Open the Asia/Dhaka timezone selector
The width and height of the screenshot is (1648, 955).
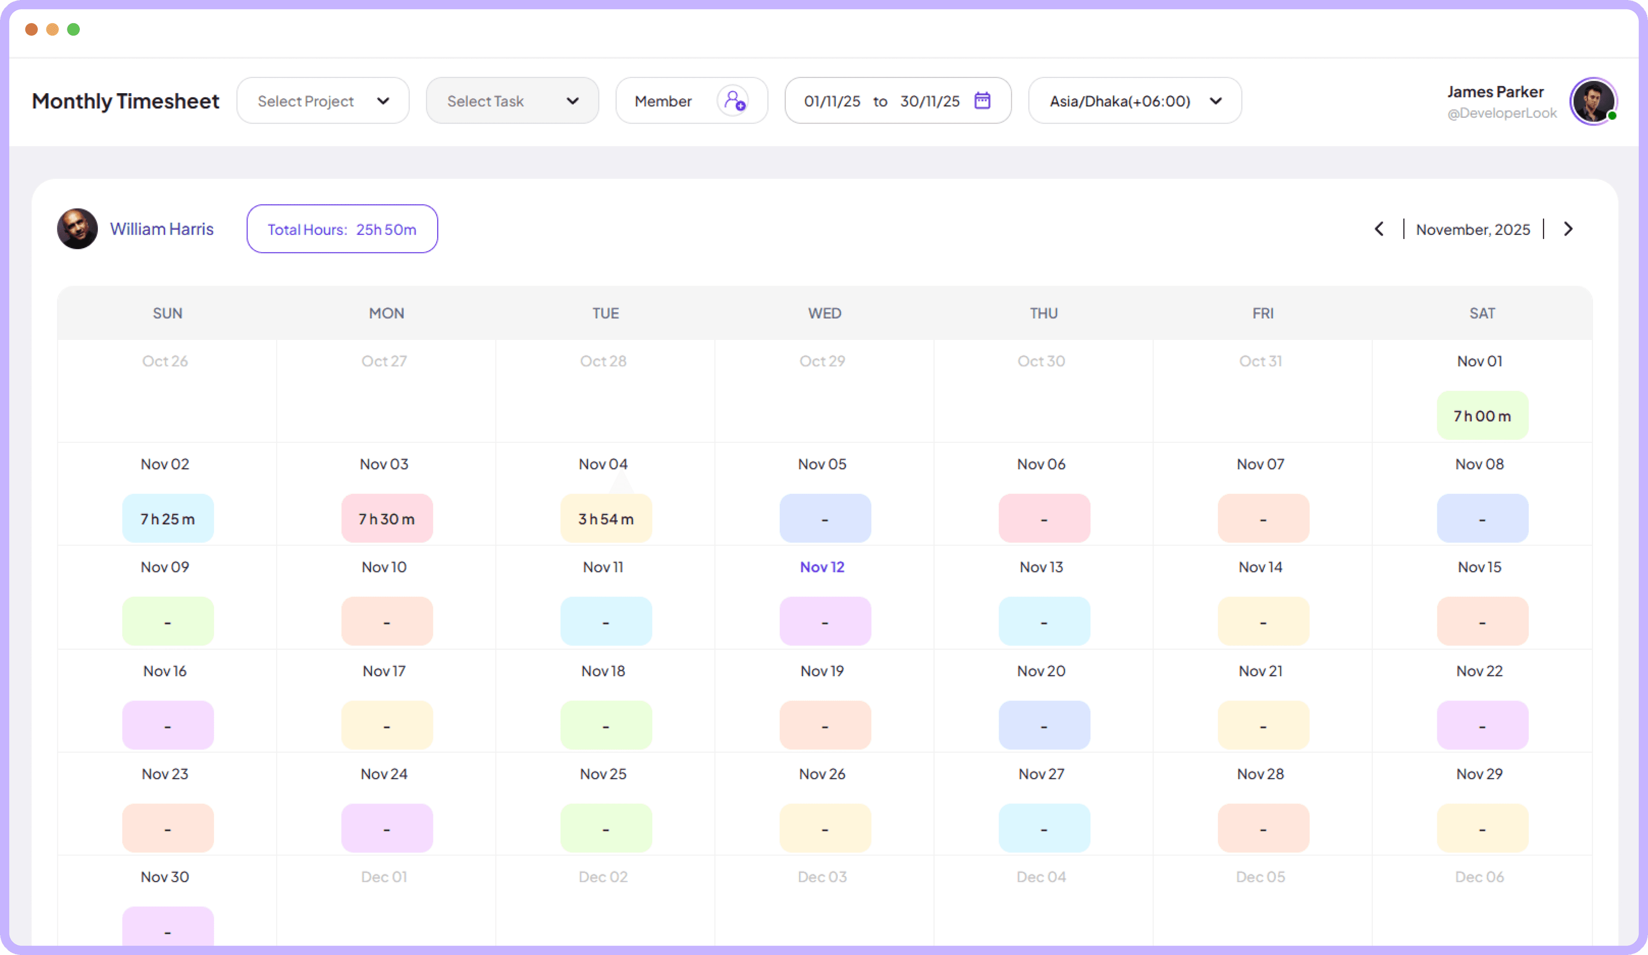pyautogui.click(x=1135, y=100)
